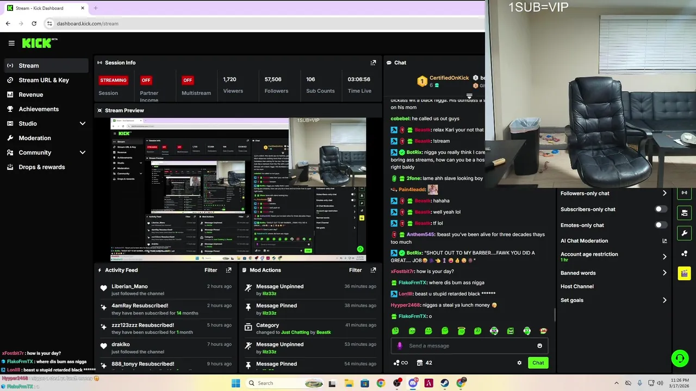Viewport: 696px width, 391px height.
Task: Click the Send a message input
Action: tap(470, 345)
